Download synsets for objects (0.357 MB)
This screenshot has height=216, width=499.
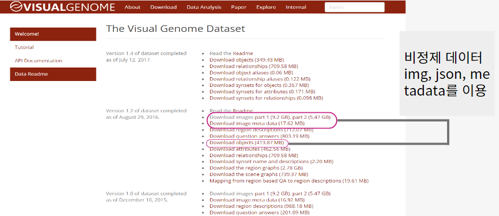tap(259, 85)
